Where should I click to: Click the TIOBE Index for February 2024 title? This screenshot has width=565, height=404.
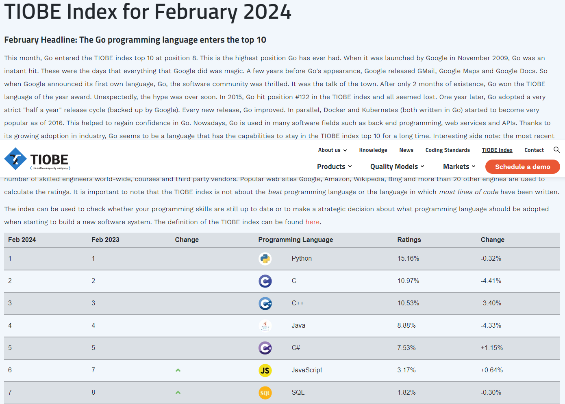148,11
